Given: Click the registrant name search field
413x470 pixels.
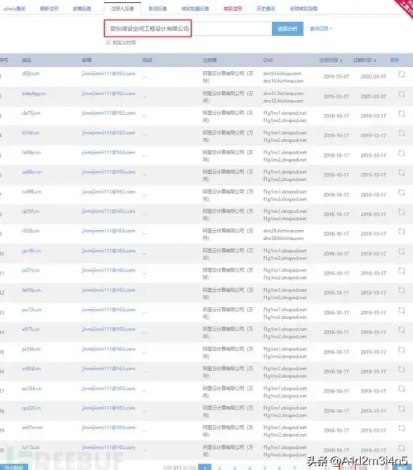Looking at the screenshot, I should coord(188,29).
